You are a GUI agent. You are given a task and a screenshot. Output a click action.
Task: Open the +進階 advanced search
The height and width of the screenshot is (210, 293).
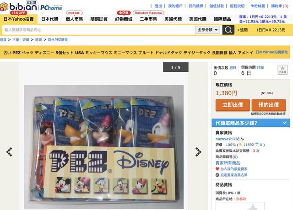[x=242, y=30]
